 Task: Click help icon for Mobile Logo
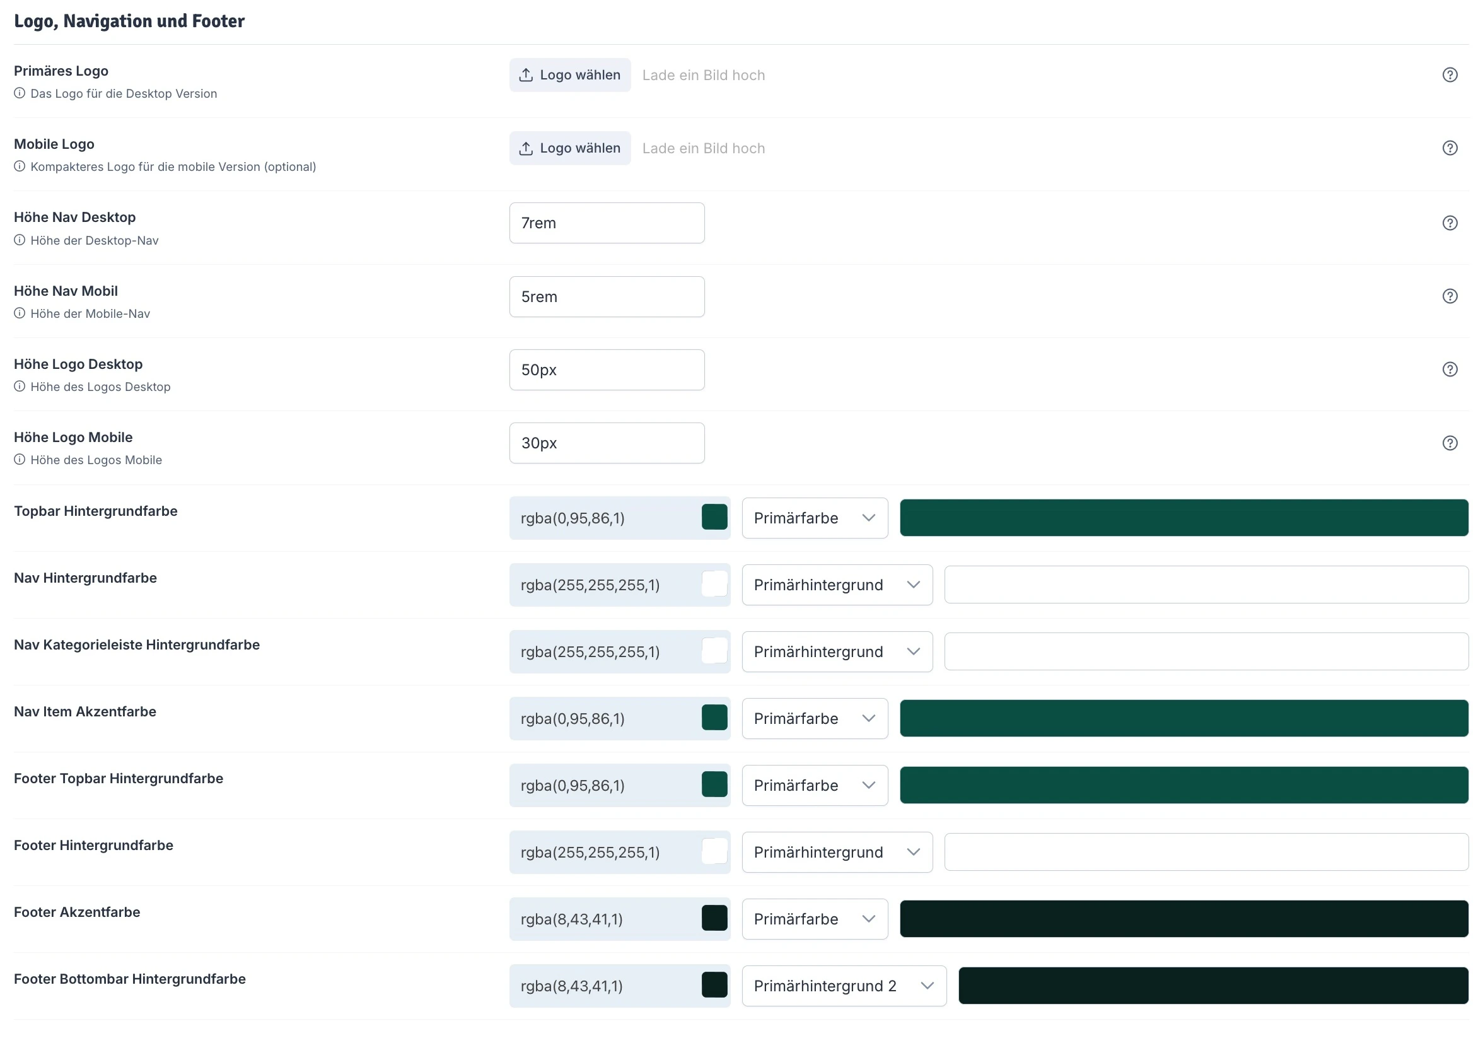click(x=1450, y=148)
